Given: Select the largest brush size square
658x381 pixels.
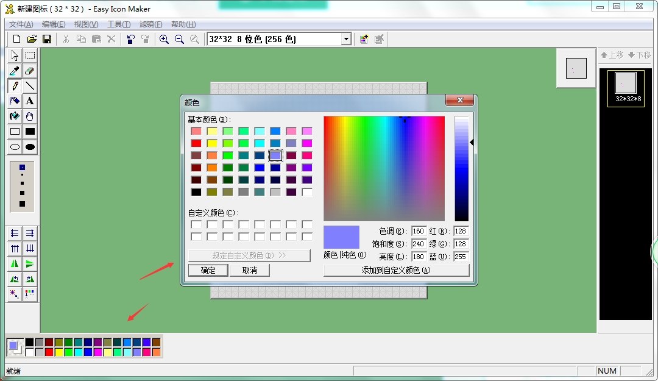Looking at the screenshot, I should coord(23,204).
